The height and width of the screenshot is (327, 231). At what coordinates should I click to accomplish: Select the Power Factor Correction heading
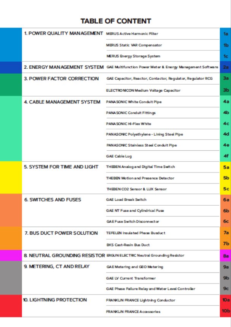pyautogui.click(x=61, y=79)
